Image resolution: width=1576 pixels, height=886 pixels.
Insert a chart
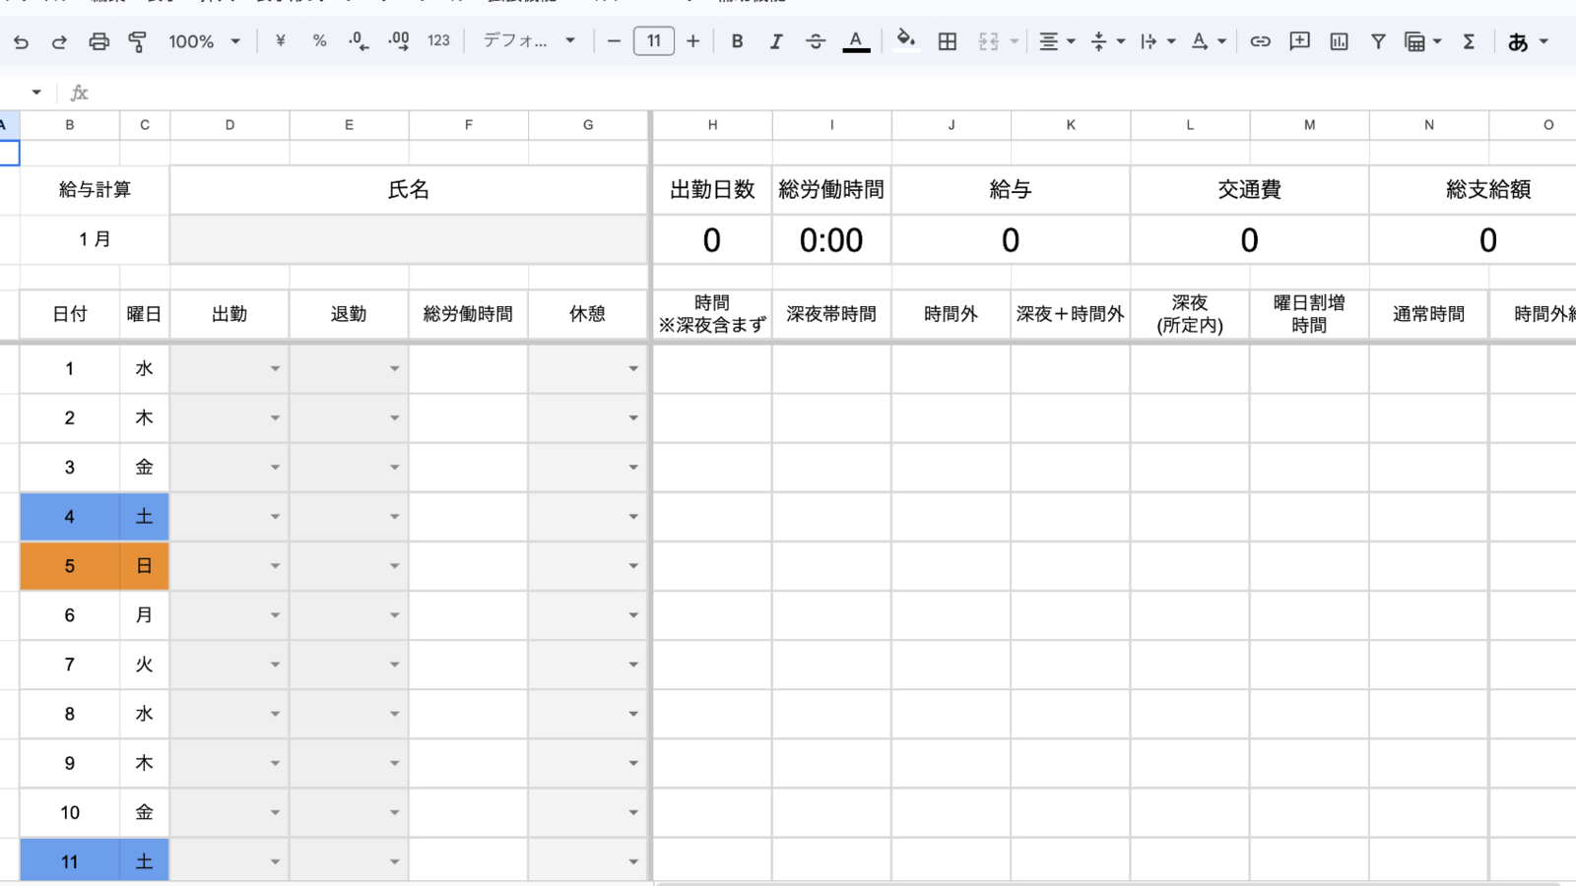[x=1339, y=41]
